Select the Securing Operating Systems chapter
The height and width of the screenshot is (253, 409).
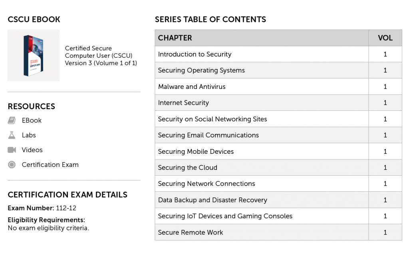201,71
